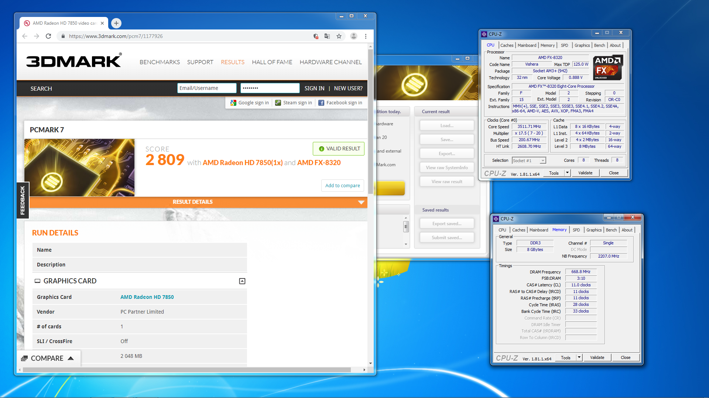Click the browser back arrow
This screenshot has height=398, width=709.
(25, 36)
